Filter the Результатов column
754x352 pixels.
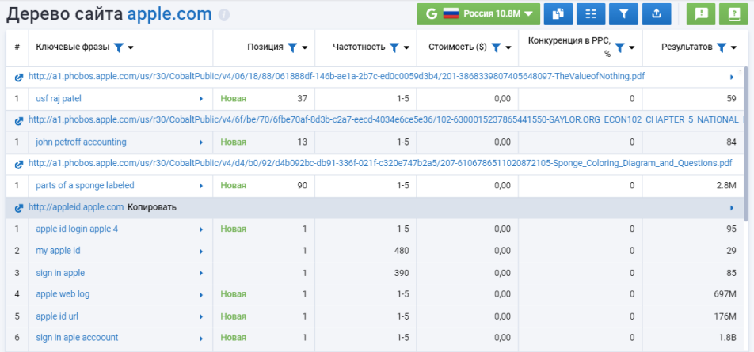721,47
